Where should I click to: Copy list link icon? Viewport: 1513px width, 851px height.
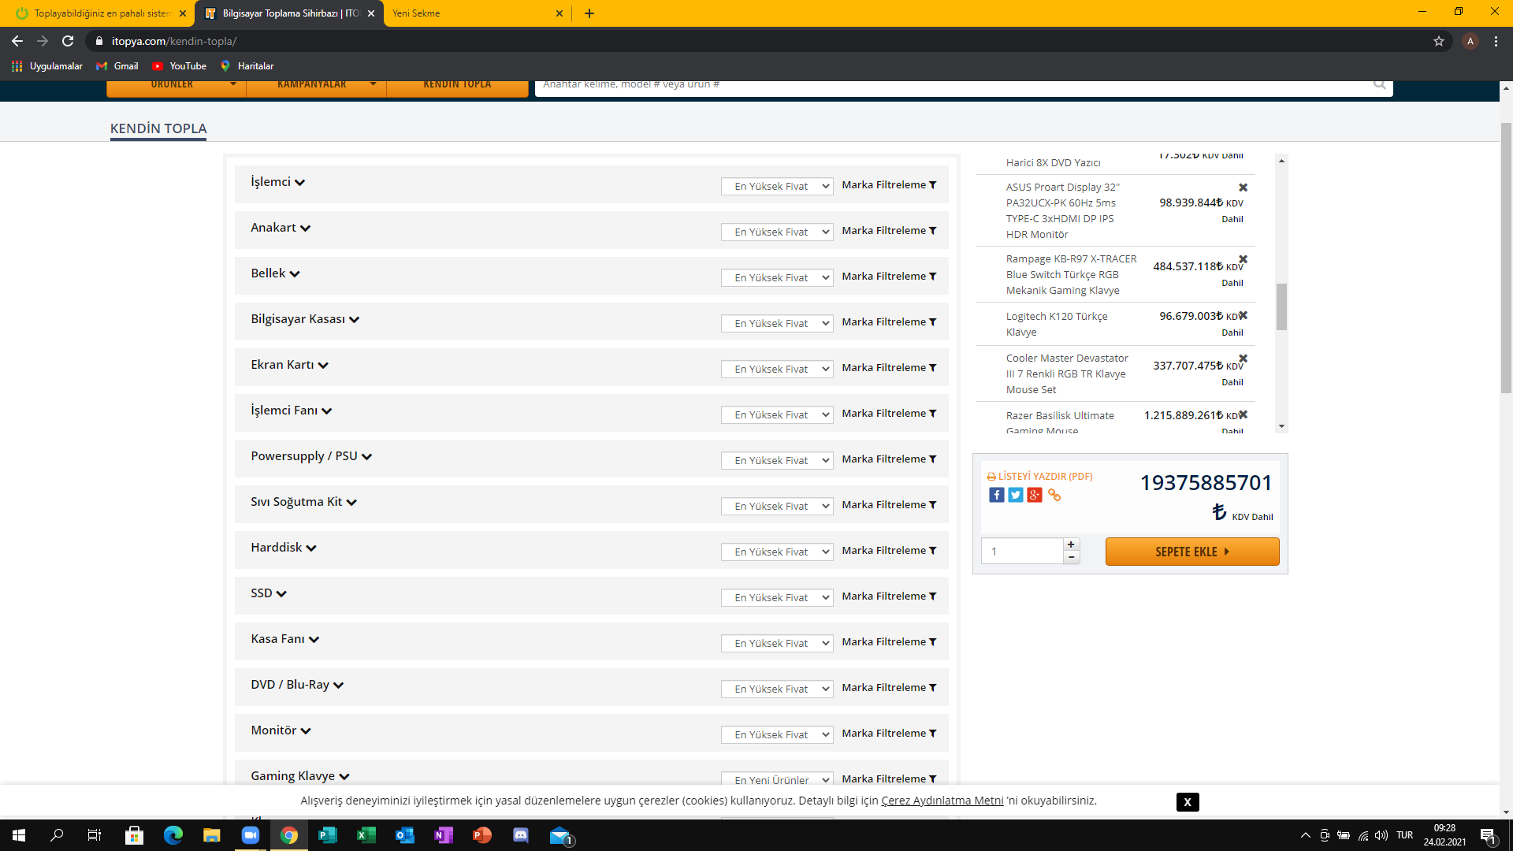click(1054, 495)
